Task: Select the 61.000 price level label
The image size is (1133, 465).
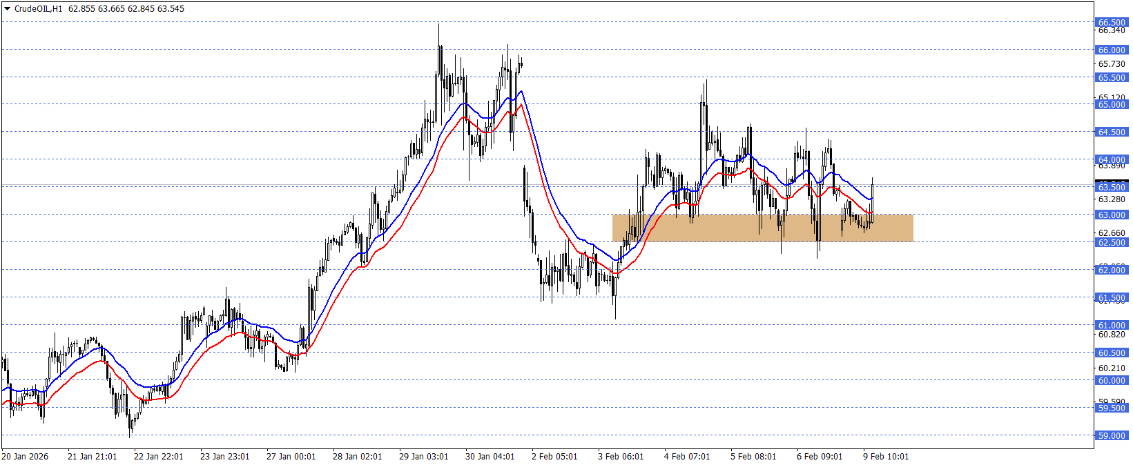Action: [x=1112, y=326]
